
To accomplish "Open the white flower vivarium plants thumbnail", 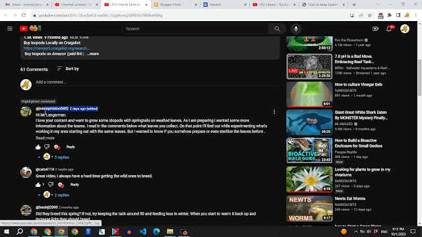I will (x=309, y=179).
